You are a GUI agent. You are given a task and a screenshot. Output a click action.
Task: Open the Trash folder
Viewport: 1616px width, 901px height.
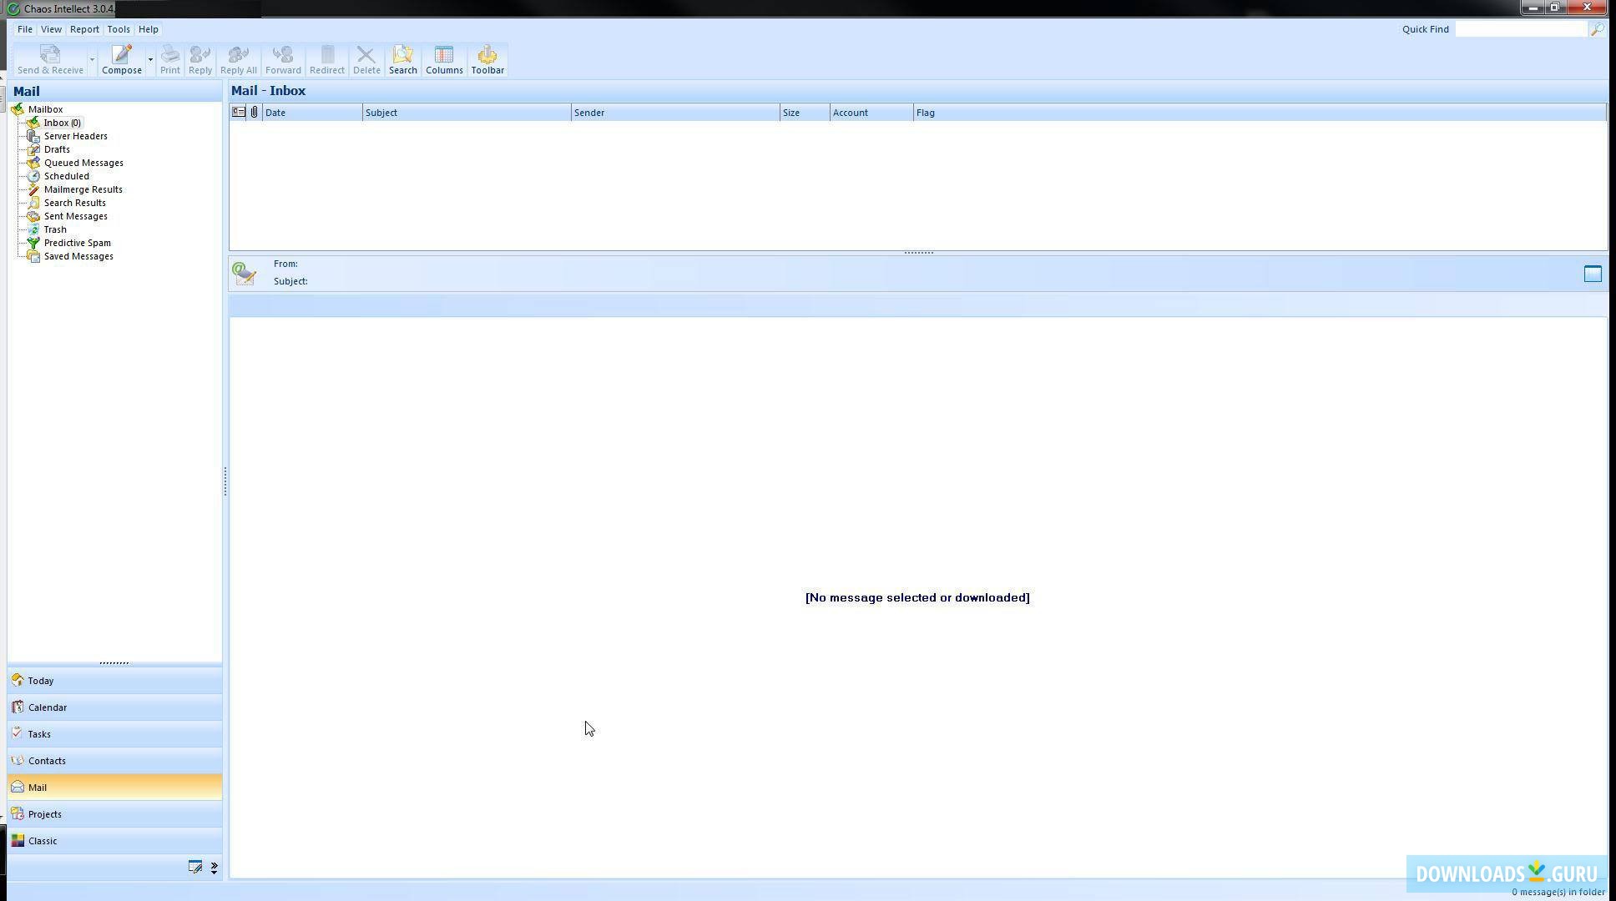(54, 229)
